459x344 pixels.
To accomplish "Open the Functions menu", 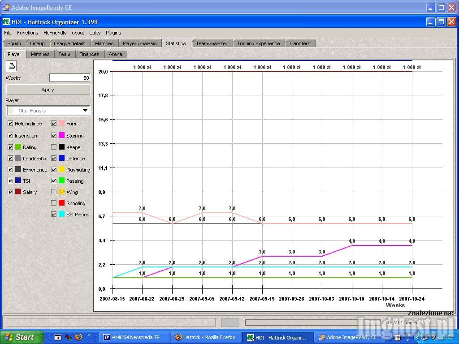I will pyautogui.click(x=27, y=33).
